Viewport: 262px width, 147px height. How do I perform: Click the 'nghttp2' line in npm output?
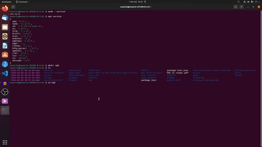point(23,41)
